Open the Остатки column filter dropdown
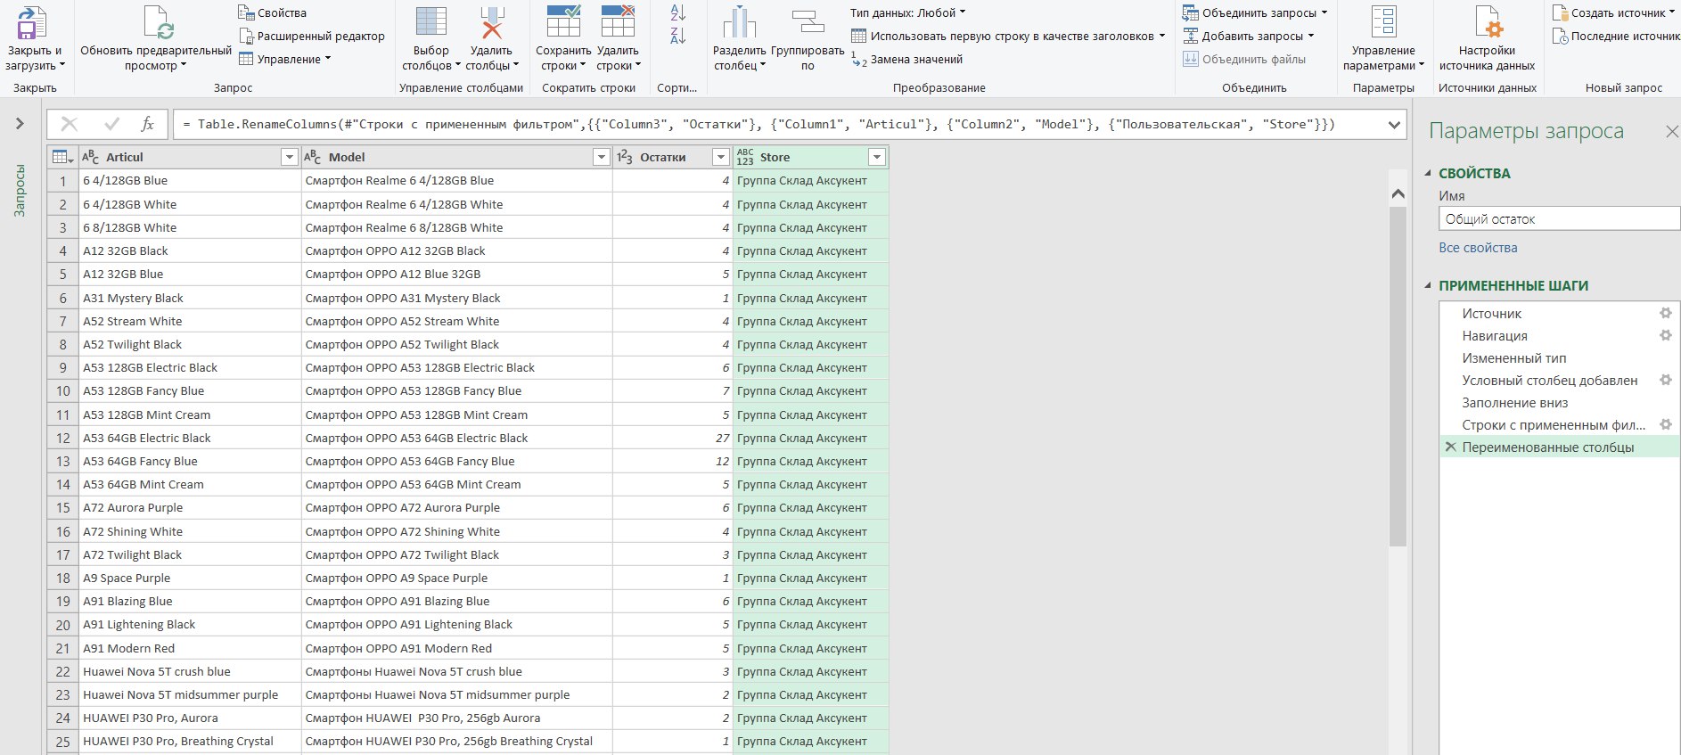 coord(721,157)
